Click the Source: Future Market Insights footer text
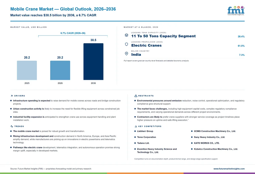The image size is (255, 174). pyautogui.click(x=51, y=169)
